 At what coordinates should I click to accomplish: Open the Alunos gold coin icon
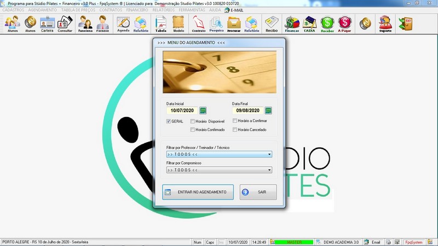30,24
